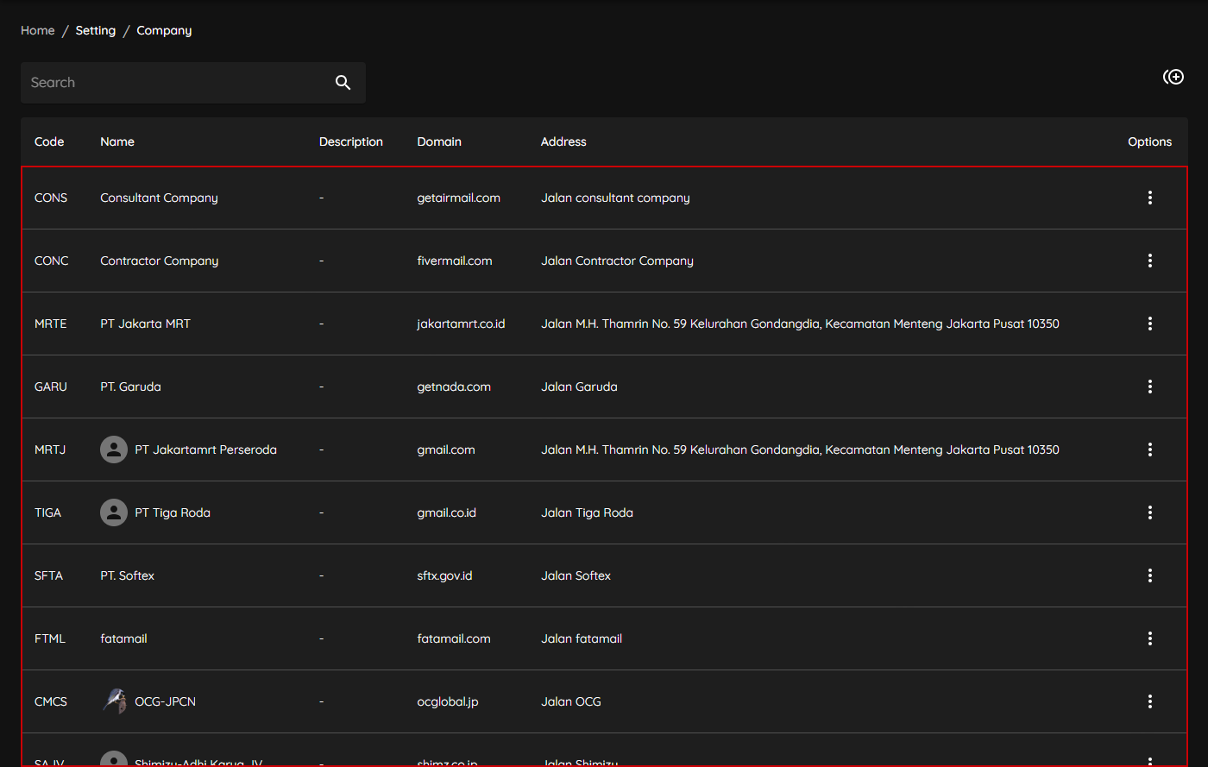Viewport: 1208px width, 767px height.
Task: Open three-dot menu for PT Jakartamrt Perseroda
Action: click(x=1149, y=450)
